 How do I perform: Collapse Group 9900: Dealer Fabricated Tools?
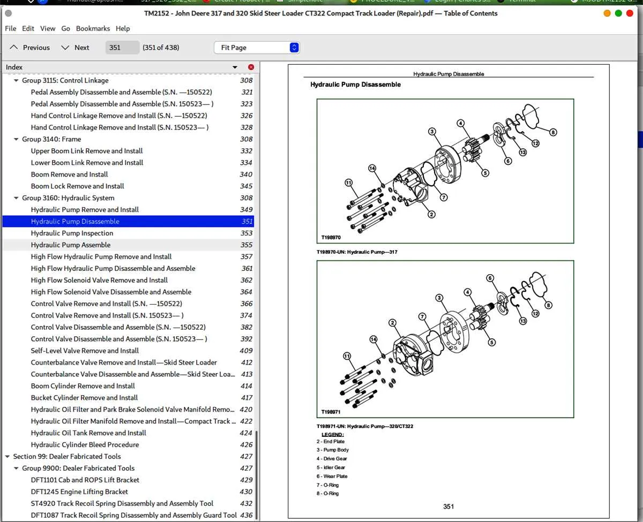(x=16, y=468)
